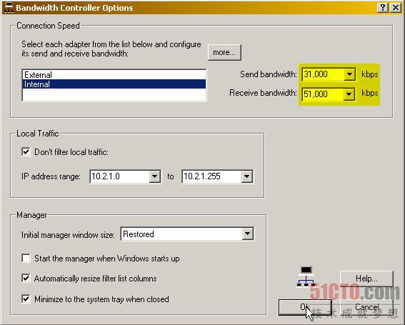Click the network diagram icon near Help
The height and width of the screenshot is (325, 405).
click(x=306, y=276)
